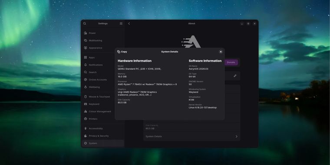This screenshot has width=330, height=165.
Task: Maximize the Settings window
Action: tap(248, 23)
